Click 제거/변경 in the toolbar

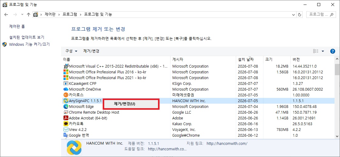(x=91, y=51)
